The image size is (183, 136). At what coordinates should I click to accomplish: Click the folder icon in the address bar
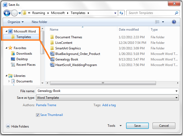pos(24,13)
